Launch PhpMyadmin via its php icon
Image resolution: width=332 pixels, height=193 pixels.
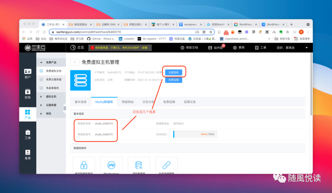tap(111, 165)
